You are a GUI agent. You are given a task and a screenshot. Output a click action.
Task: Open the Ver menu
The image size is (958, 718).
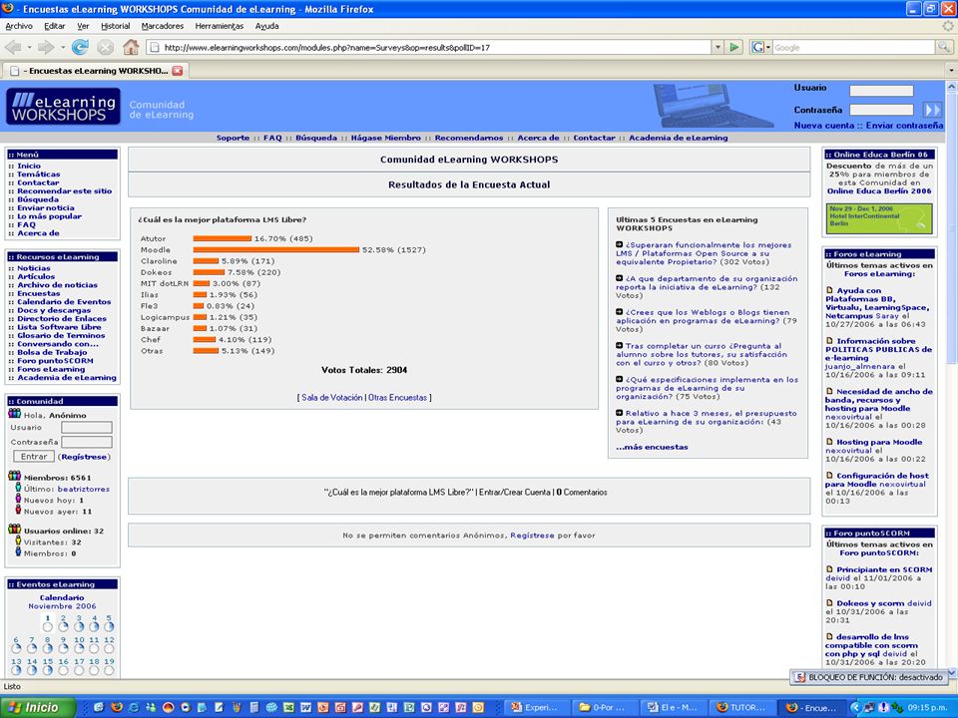(83, 26)
